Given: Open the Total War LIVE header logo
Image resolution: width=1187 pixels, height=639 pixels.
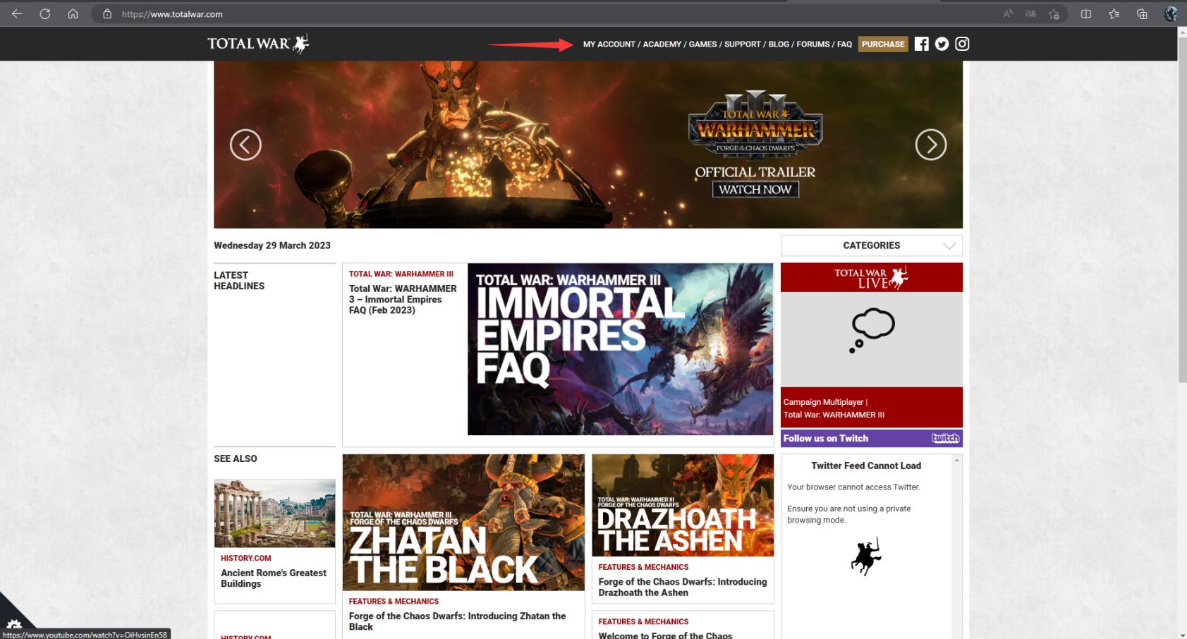Looking at the screenshot, I should click(x=871, y=277).
